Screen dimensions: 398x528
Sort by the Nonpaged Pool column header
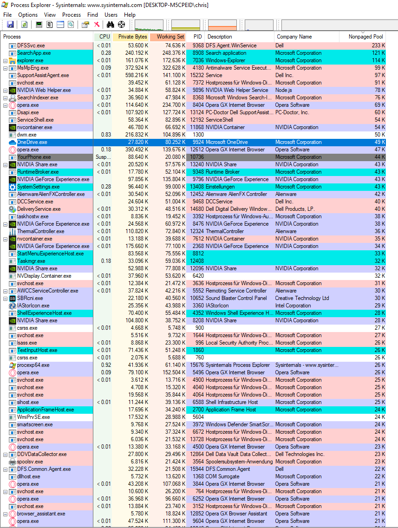[x=362, y=37]
